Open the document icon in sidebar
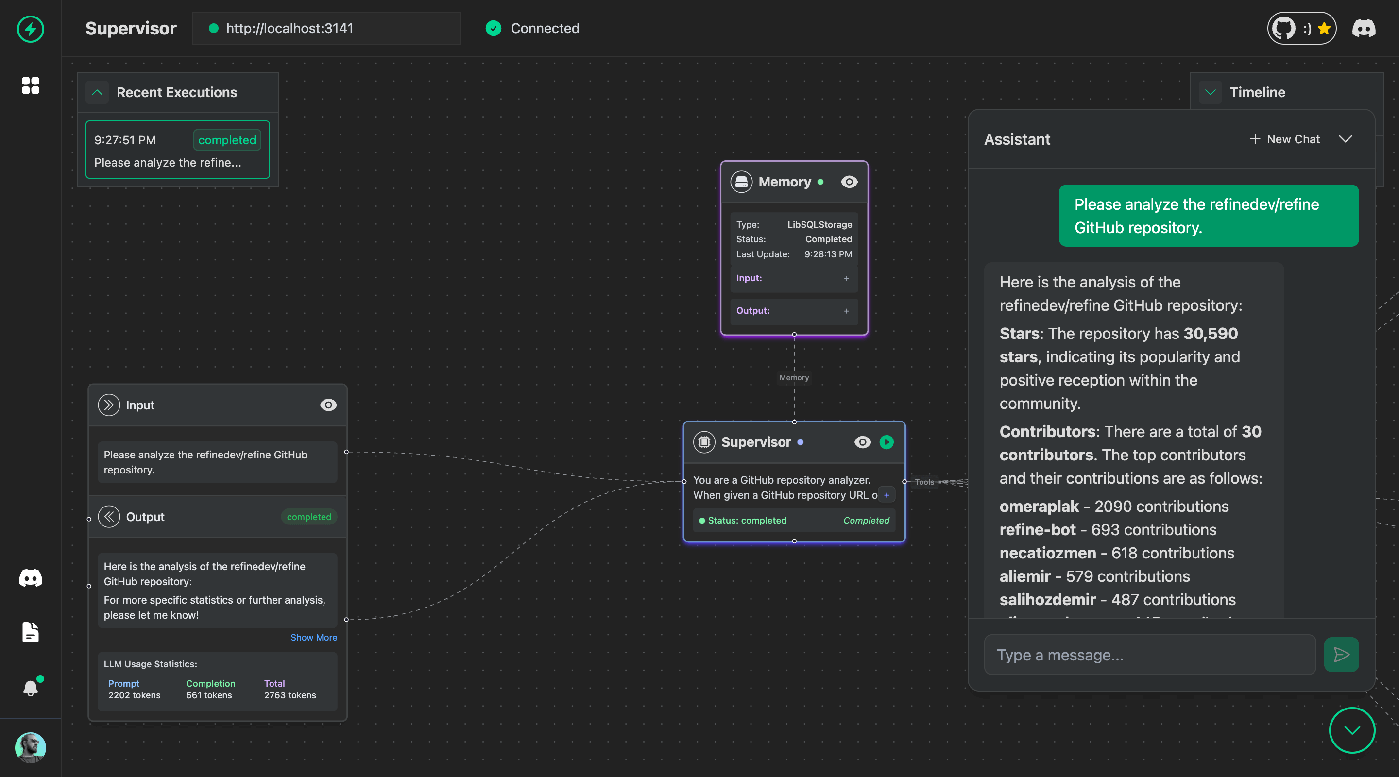This screenshot has height=777, width=1399. 31,633
